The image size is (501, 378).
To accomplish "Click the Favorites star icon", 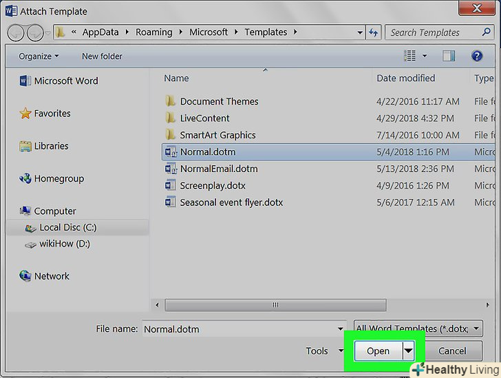I will [x=25, y=113].
